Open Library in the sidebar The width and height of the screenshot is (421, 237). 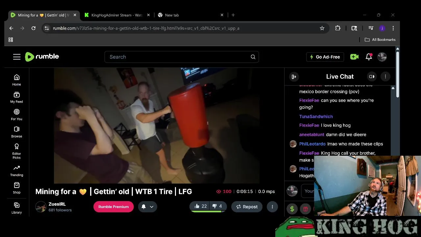point(16,208)
